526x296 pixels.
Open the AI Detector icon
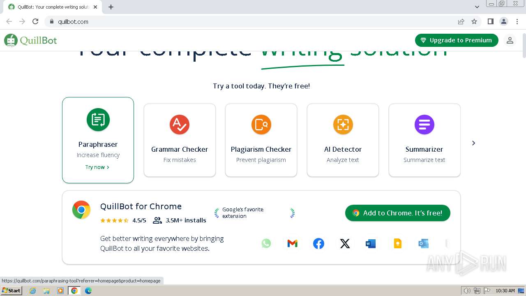tap(343, 125)
